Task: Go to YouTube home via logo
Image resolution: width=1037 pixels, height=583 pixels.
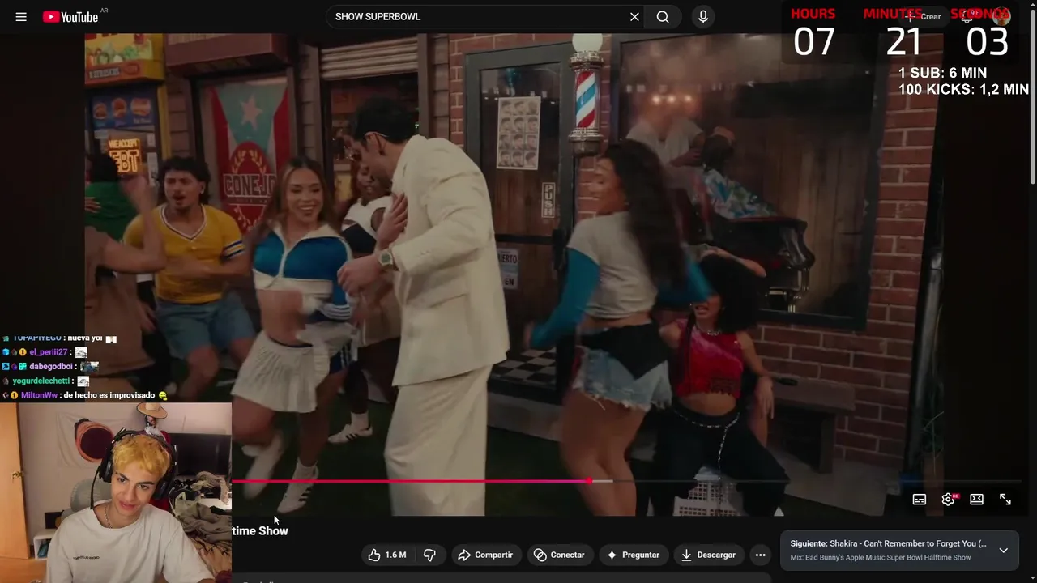Action: [x=70, y=17]
